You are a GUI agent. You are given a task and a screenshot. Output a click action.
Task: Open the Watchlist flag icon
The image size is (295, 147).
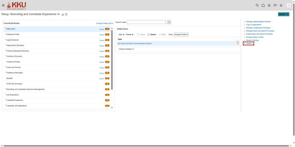click(x=275, y=5)
